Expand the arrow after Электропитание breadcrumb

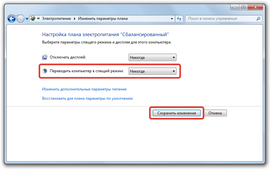tap(75, 19)
